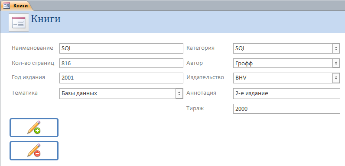
Task: Expand the Категория dropdown arrow
Action: coord(336,48)
